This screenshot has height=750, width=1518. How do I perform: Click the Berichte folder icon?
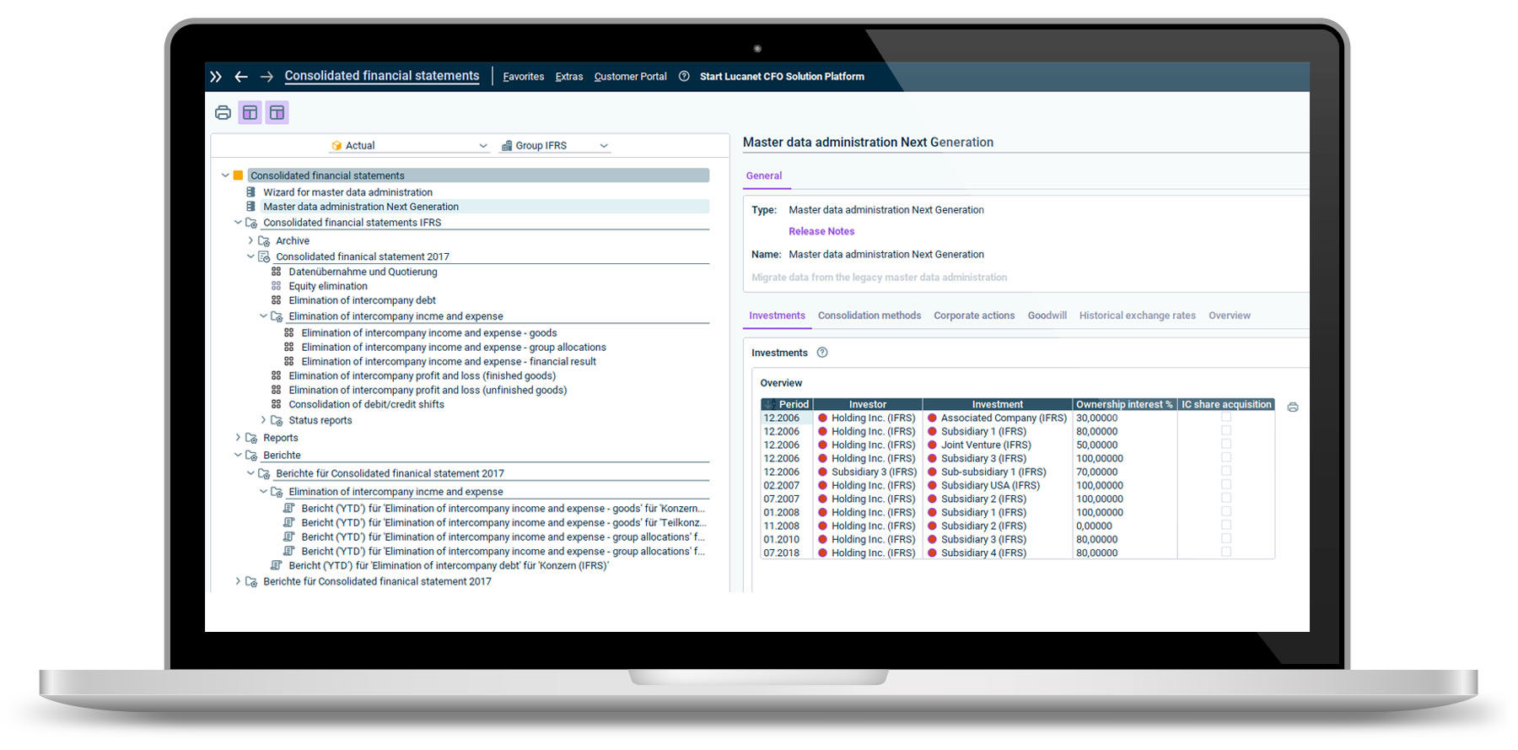pos(251,456)
